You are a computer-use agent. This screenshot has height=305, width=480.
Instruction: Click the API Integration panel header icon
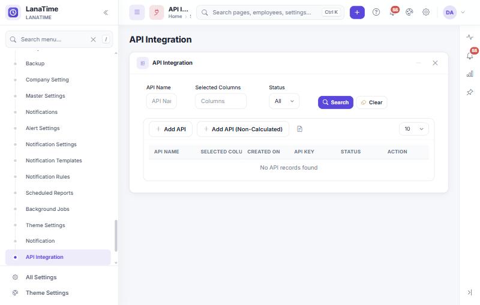coord(142,63)
